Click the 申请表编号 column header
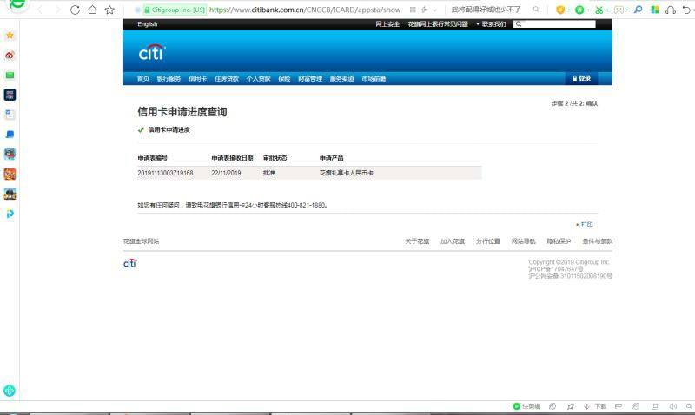This screenshot has height=415, width=695. click(x=153, y=158)
